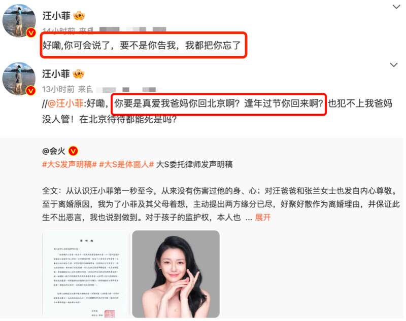Click crown badge beside first 汪小菲 name

79,16
